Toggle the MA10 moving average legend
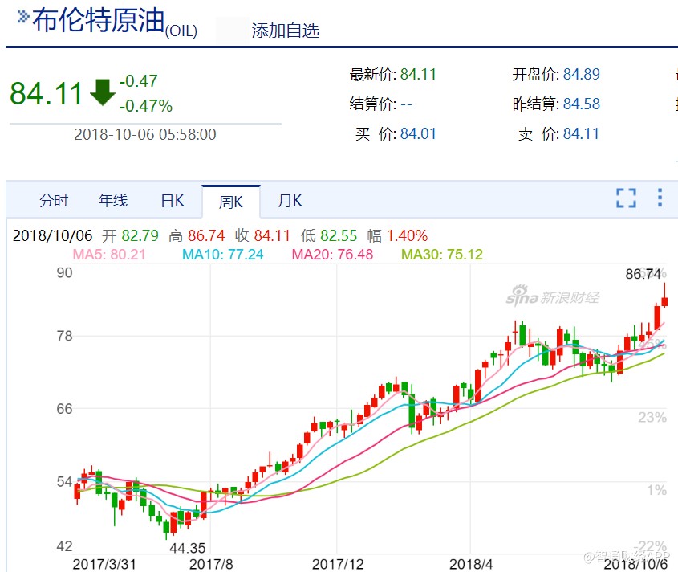 (223, 255)
